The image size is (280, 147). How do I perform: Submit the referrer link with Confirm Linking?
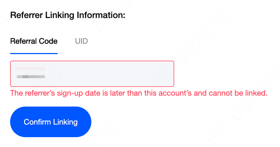click(x=51, y=122)
